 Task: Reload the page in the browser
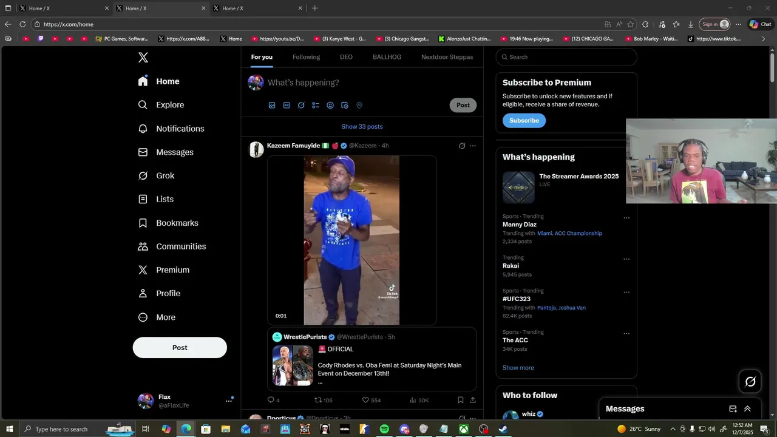(22, 24)
